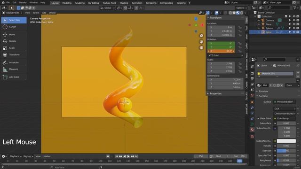Open the Blender logo menu
301x169 pixels.
pyautogui.click(x=3, y=3)
